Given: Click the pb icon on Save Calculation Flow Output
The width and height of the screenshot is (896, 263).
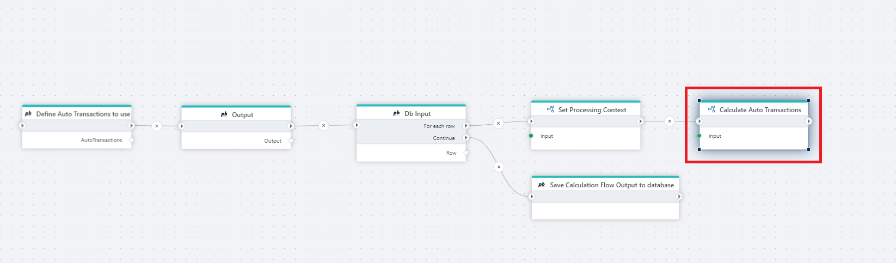Looking at the screenshot, I should pos(542,185).
